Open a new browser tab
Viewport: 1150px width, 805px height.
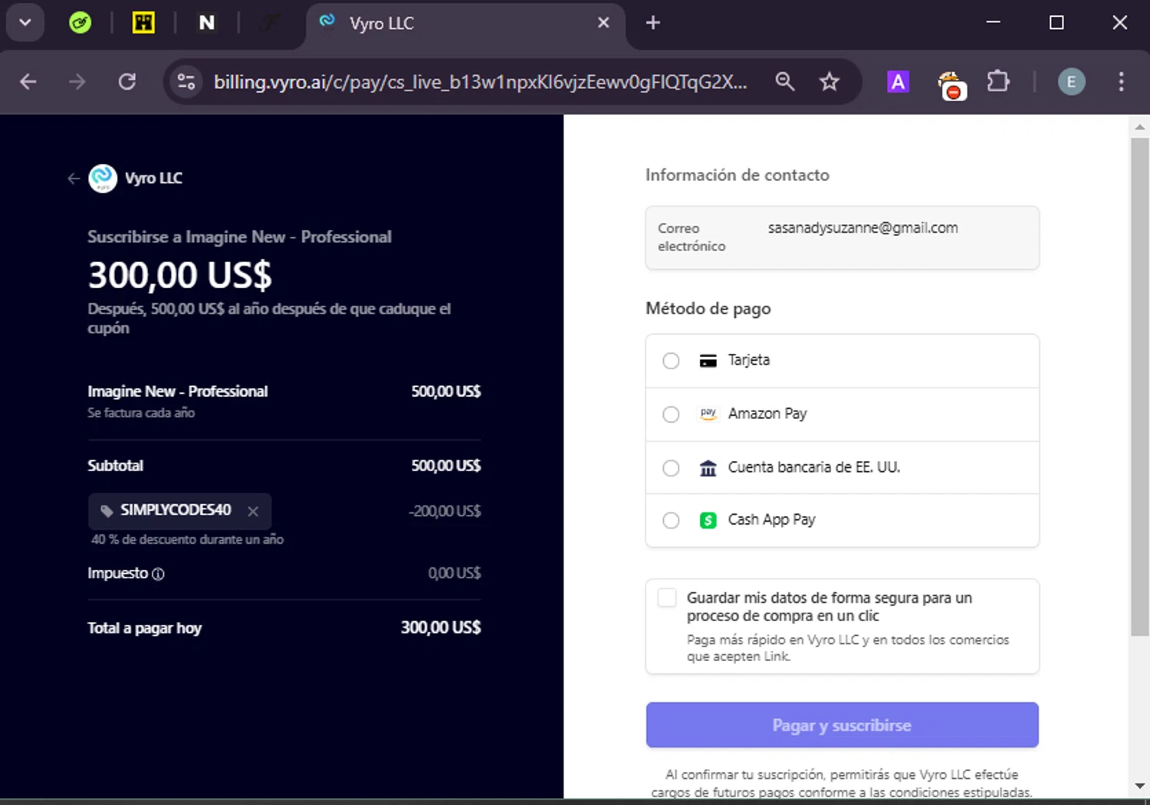653,23
